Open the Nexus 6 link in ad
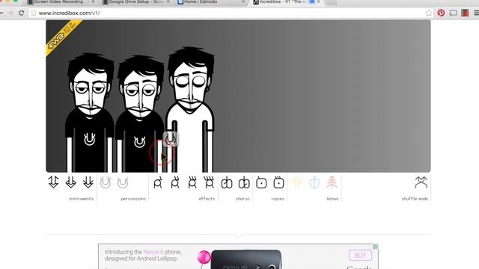The width and height of the screenshot is (479, 269). 153,252
